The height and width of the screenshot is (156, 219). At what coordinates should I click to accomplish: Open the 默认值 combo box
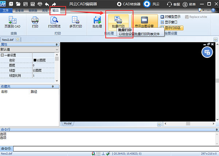(x=29, y=49)
